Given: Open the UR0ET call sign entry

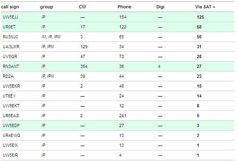Looking at the screenshot, I should click(9, 27).
